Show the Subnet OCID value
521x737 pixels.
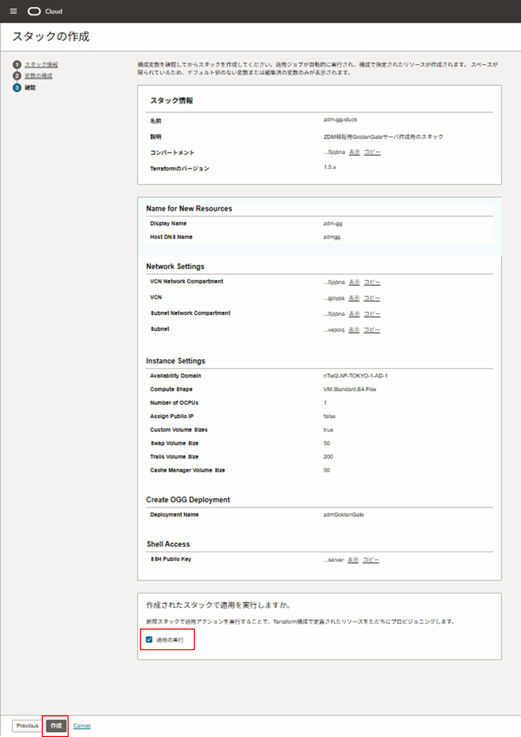click(x=354, y=330)
